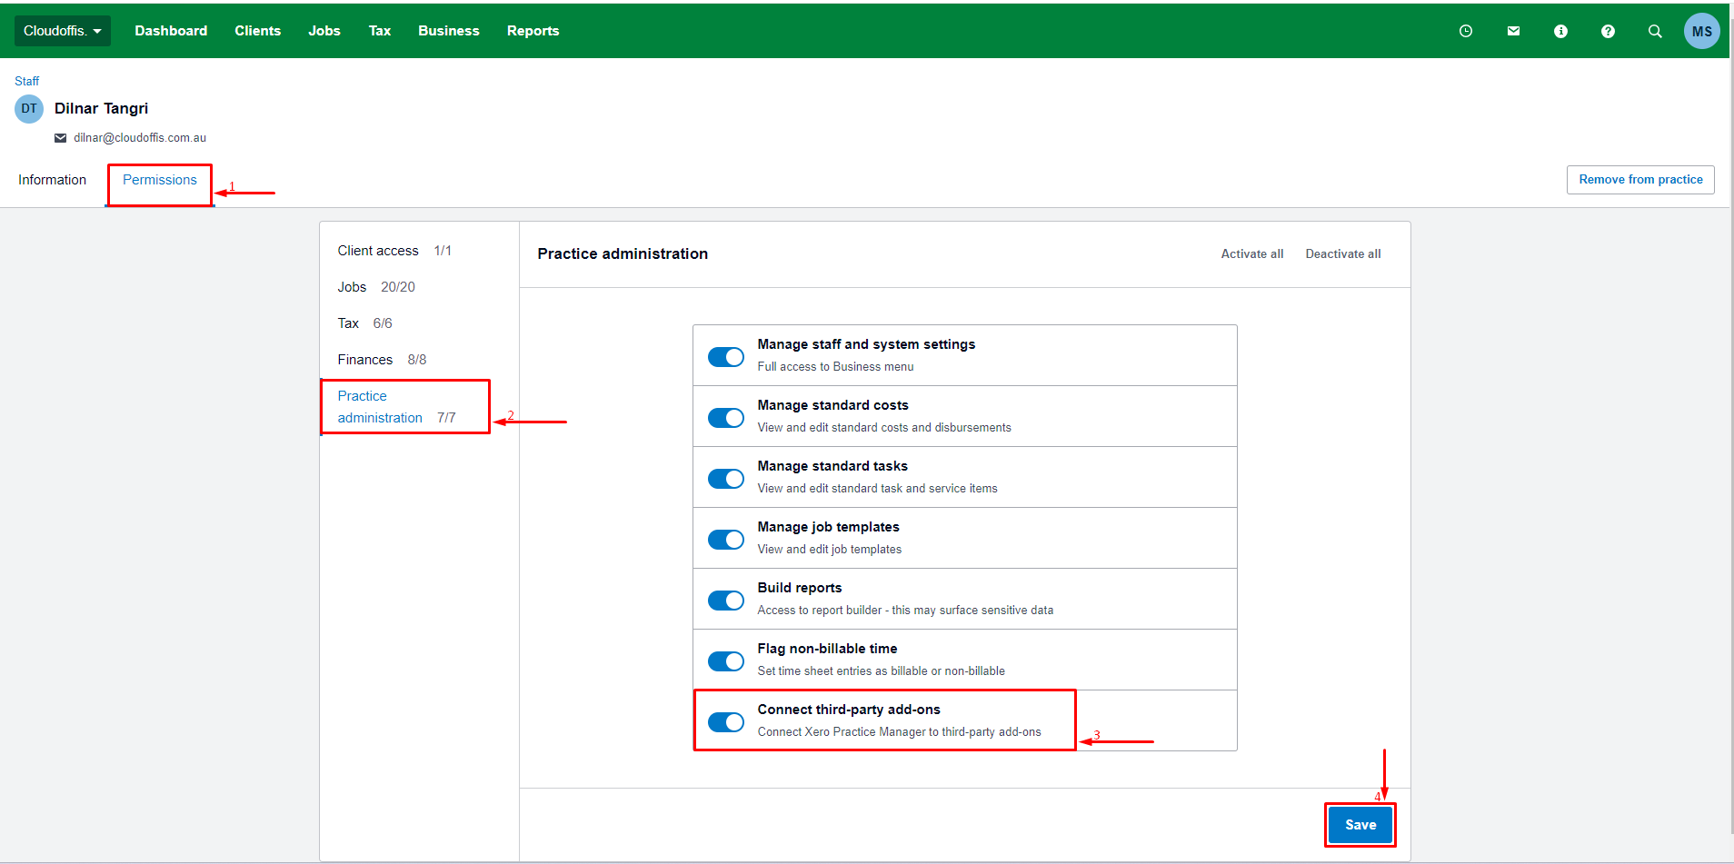This screenshot has width=1734, height=864.
Task: Click Deactivate all link
Action: [x=1343, y=254]
